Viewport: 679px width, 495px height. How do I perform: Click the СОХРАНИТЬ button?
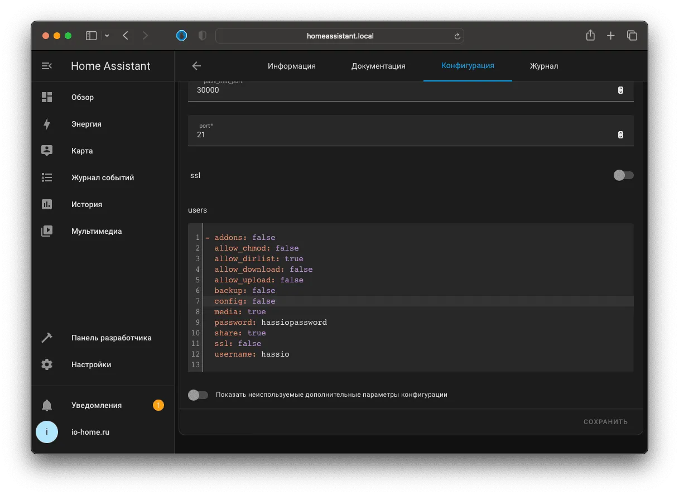[x=605, y=422]
